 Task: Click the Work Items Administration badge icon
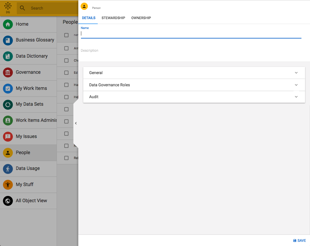[x=8, y=121]
